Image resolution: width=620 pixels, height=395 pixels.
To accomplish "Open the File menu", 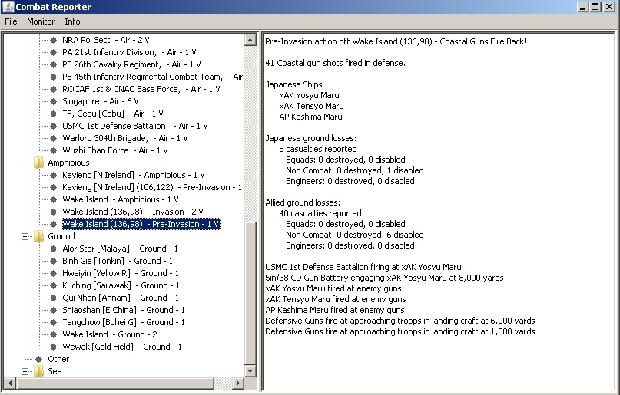I will 11,21.
